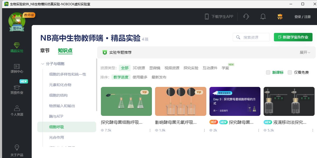The width and height of the screenshot is (317, 158).
Task: Click the knowledge tree vertical scrollbar
Action: click(x=97, y=85)
